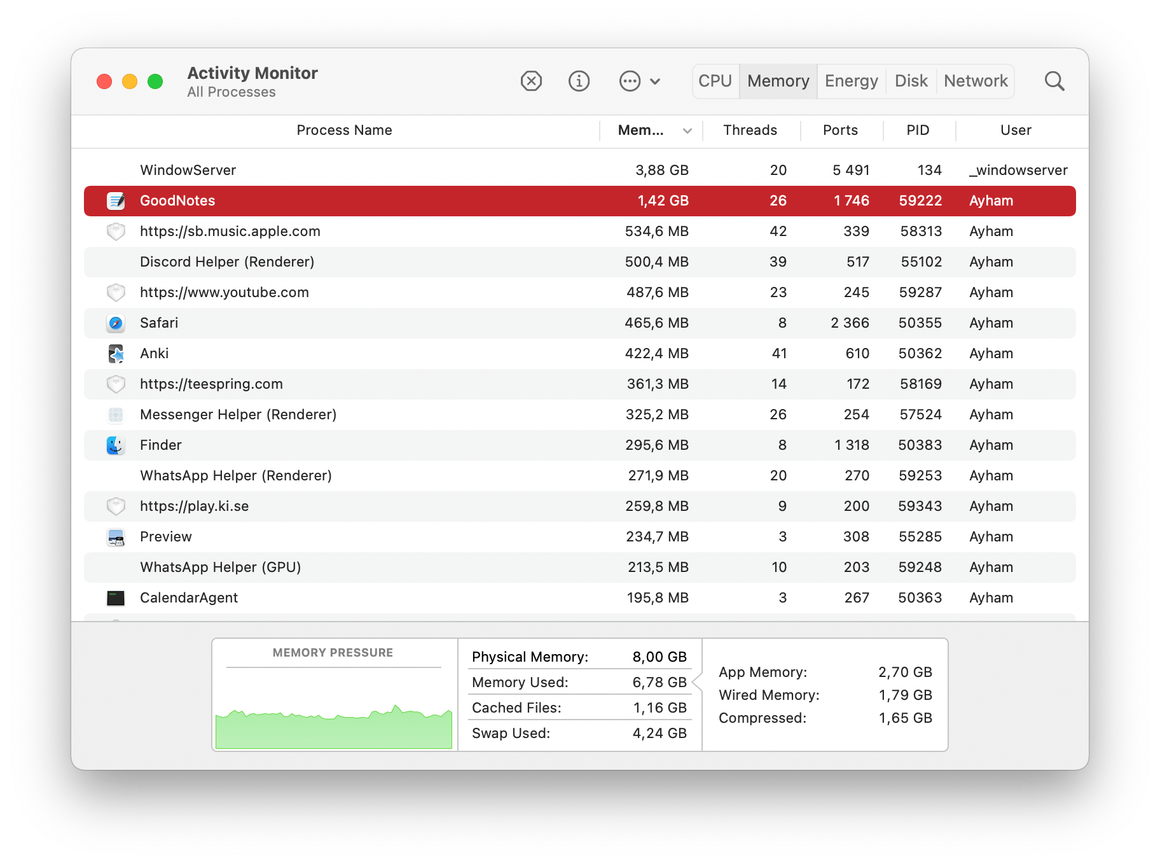Click PID 59222 in the GoodNotes row
The width and height of the screenshot is (1160, 864).
920,201
